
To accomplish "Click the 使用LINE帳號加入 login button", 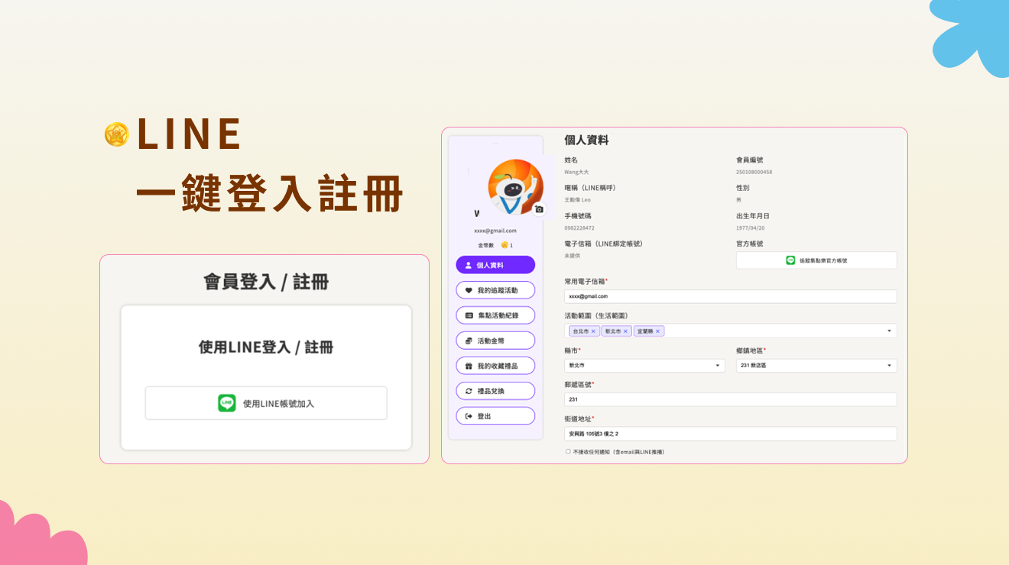I will (266, 403).
